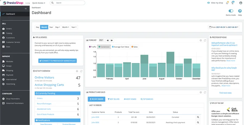Click the Shop Parameters gear icon
Screen dimensions: 244x125
(x=4, y=99)
